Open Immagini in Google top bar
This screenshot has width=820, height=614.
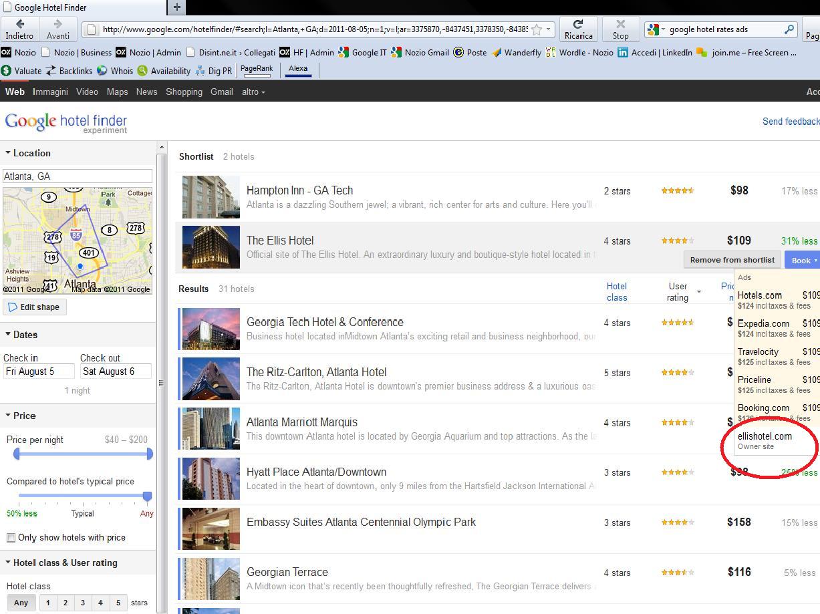tap(50, 92)
